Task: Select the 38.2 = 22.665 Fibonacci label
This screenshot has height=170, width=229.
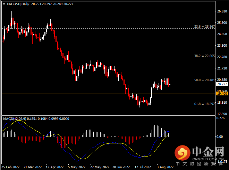Action: (x=204, y=56)
